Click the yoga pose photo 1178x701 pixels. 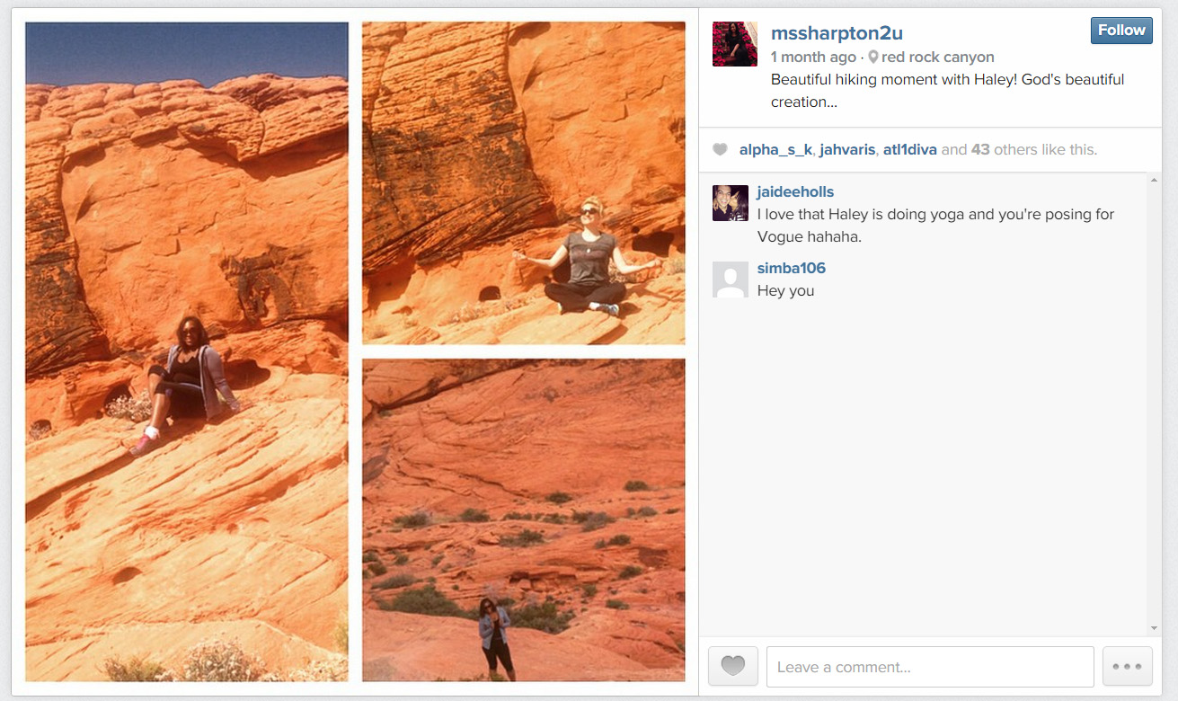pyautogui.click(x=524, y=183)
